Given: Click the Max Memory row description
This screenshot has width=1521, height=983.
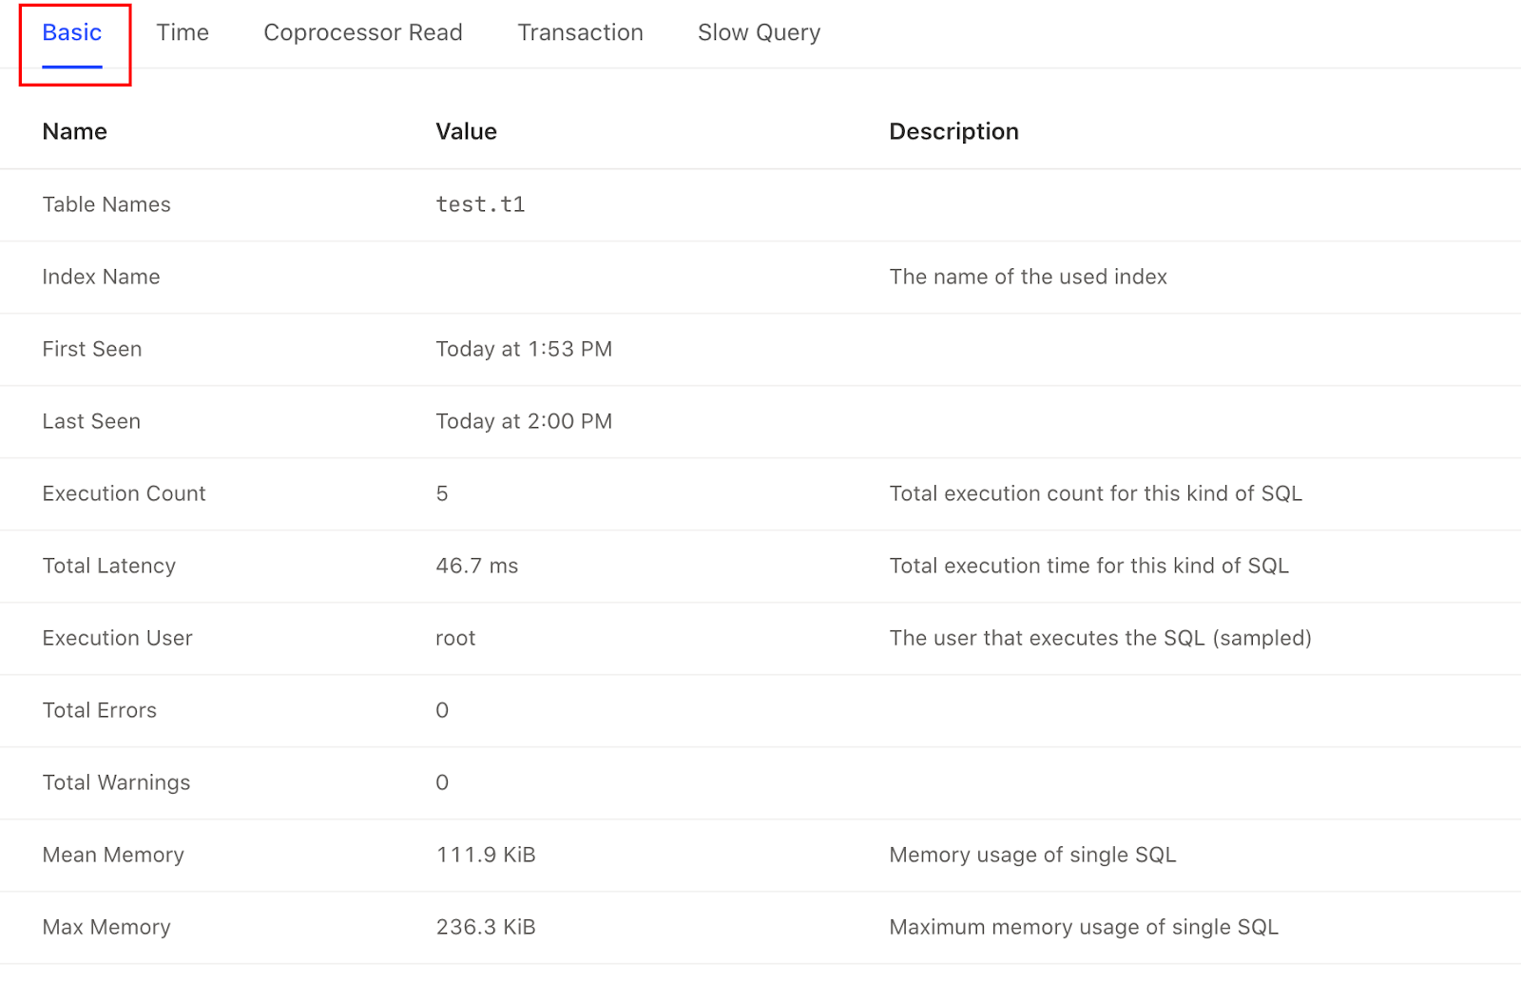Looking at the screenshot, I should [x=1084, y=927].
